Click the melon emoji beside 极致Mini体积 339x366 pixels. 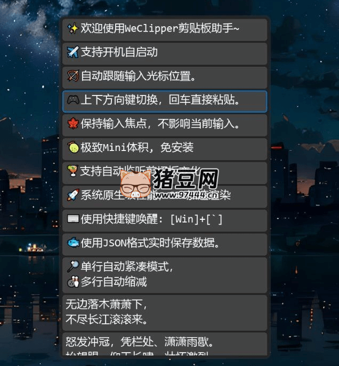pos(73,147)
